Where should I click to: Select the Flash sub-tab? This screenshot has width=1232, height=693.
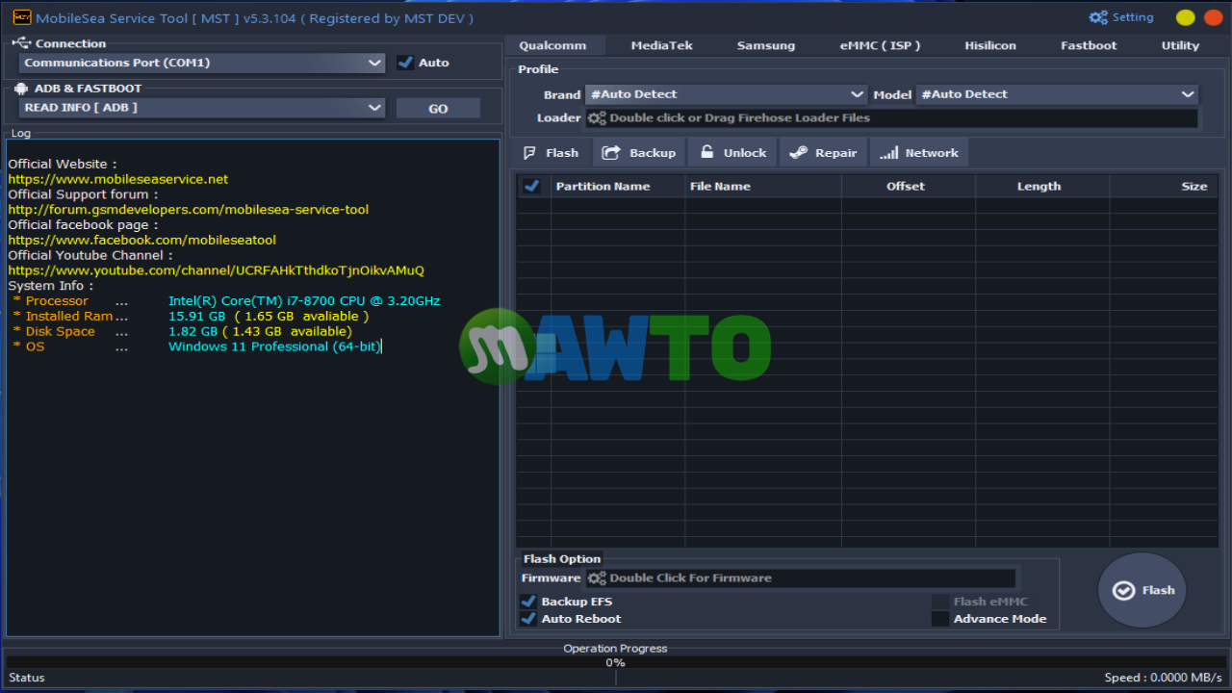[552, 153]
